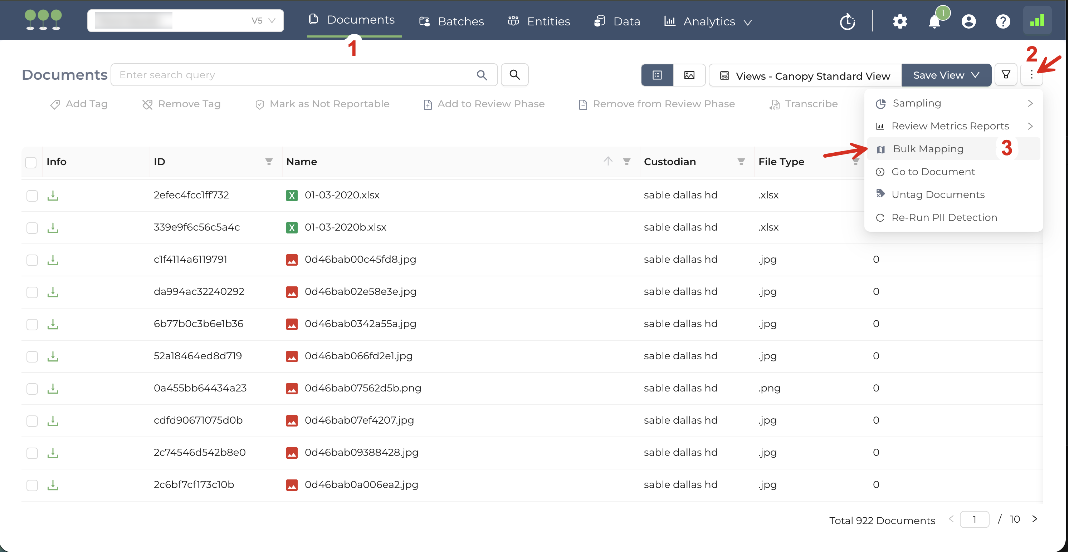The width and height of the screenshot is (1069, 552).
Task: Open notifications bell icon
Action: pyautogui.click(x=934, y=21)
